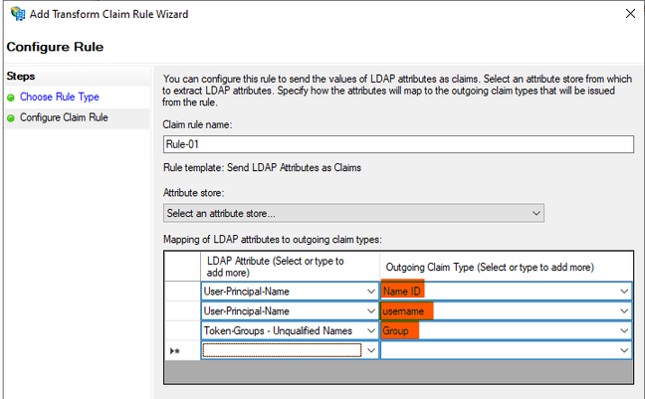Open the Choose Rule Type step
The image size is (645, 399).
point(59,98)
